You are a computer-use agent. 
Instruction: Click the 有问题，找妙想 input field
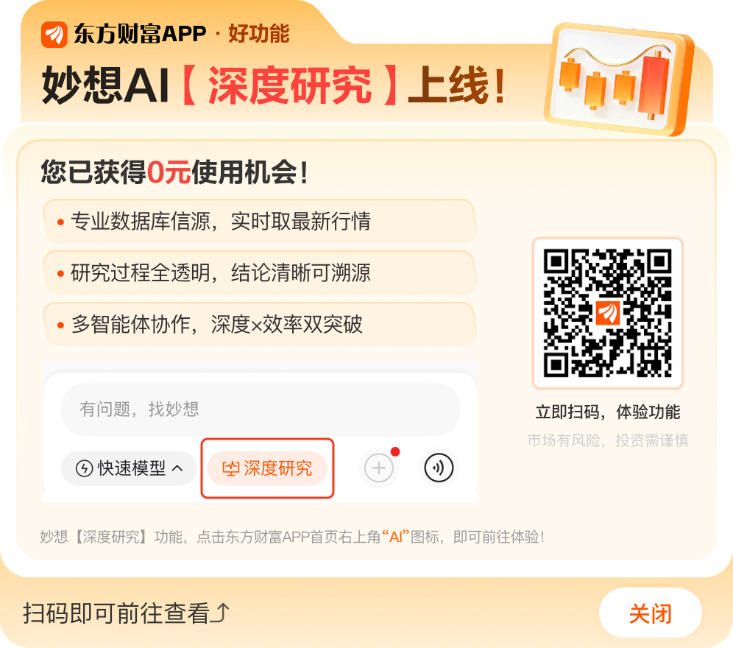[261, 409]
